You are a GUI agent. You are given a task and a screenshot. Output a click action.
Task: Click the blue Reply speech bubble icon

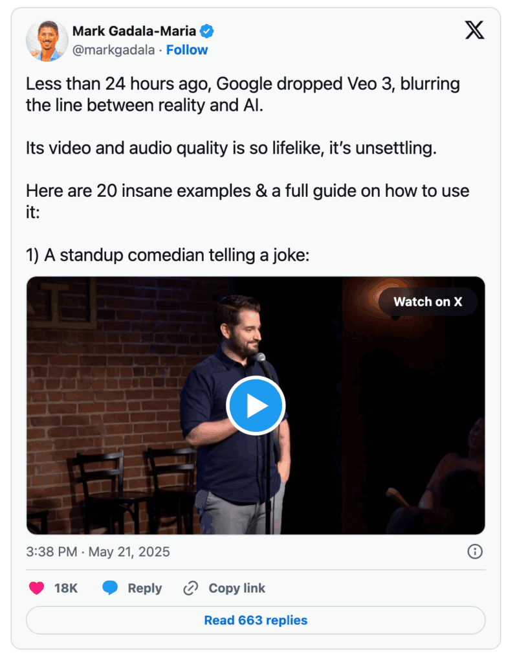[109, 588]
